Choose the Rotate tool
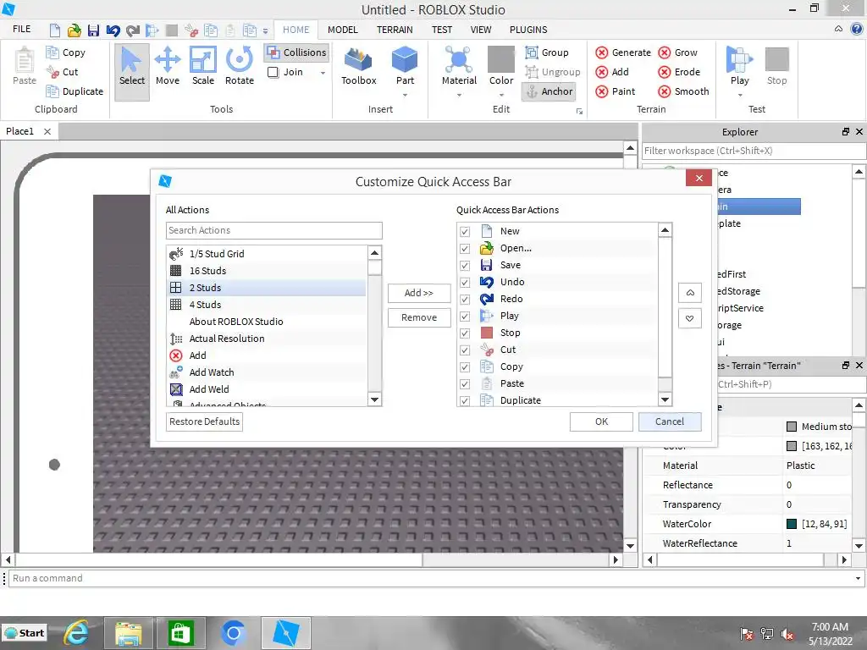 click(240, 66)
